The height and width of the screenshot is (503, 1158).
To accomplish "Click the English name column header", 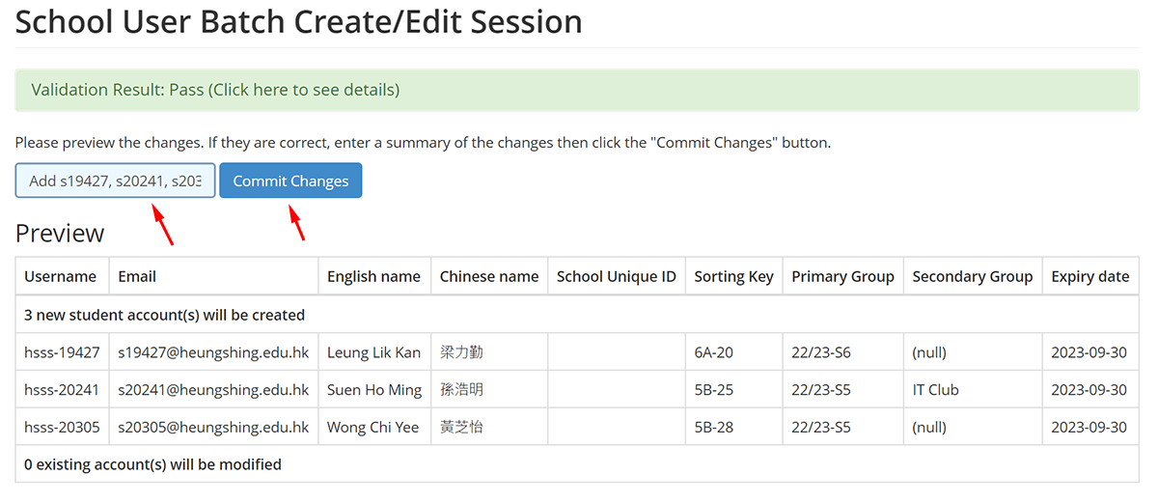I will tap(373, 276).
